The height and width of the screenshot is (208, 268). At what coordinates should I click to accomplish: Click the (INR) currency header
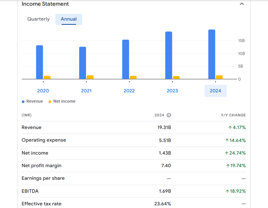[x=26, y=115]
